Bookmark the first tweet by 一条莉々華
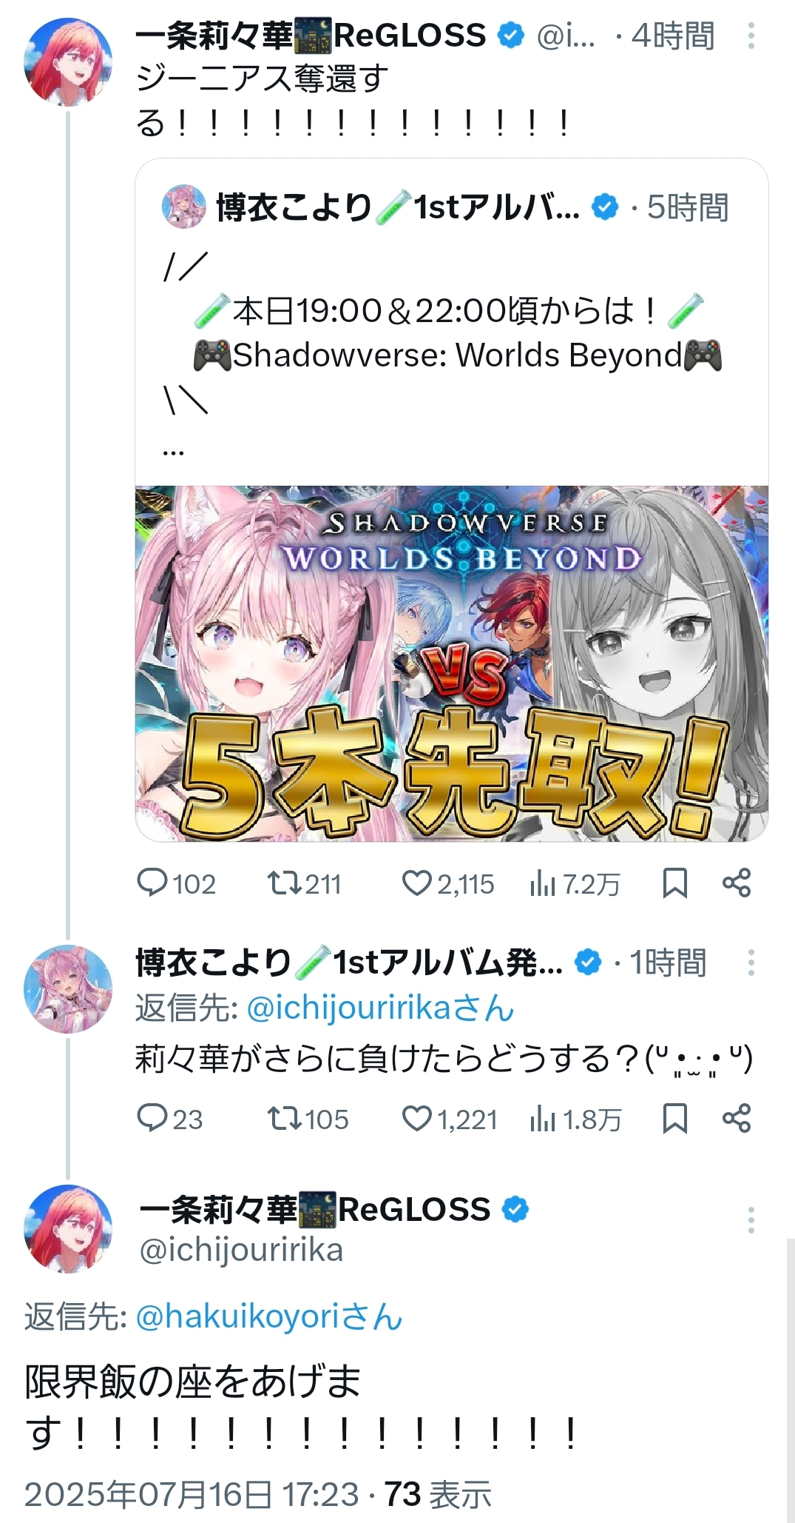Image resolution: width=795 pixels, height=1523 pixels. coord(674,883)
